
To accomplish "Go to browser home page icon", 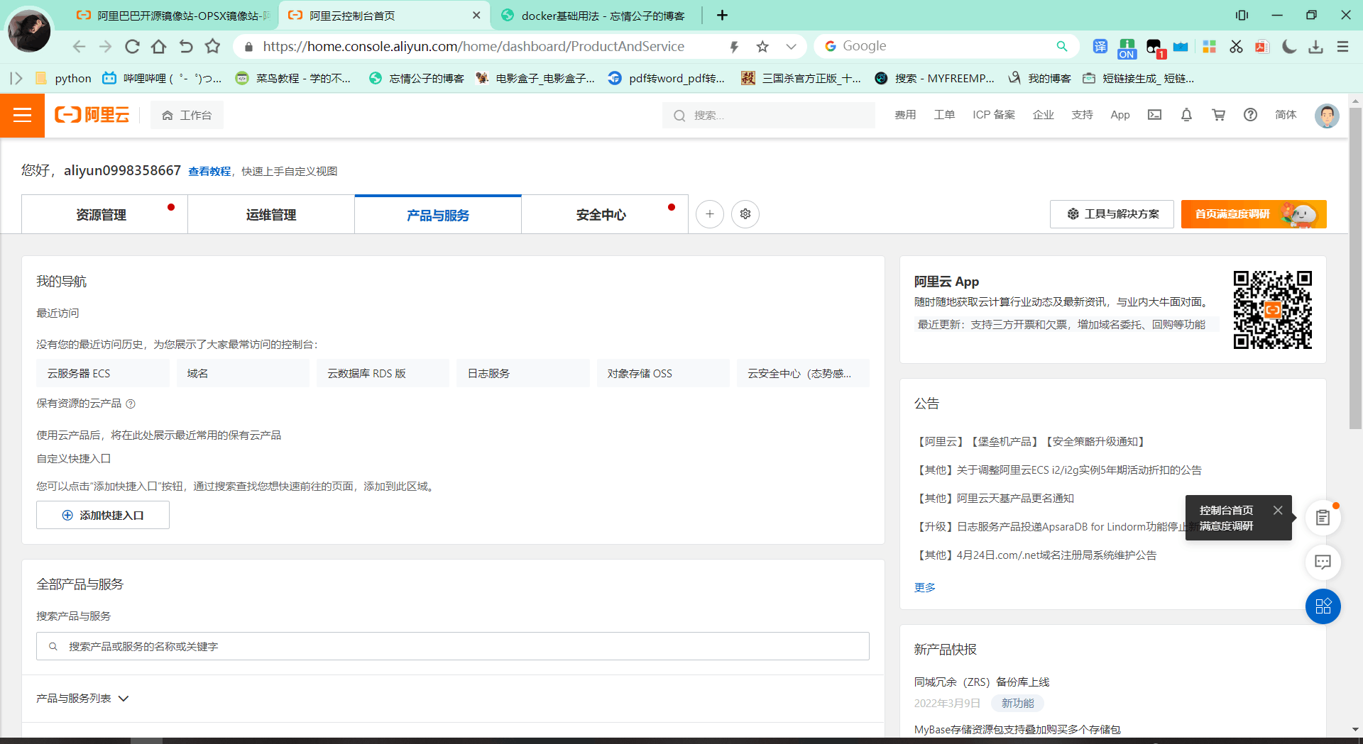I will (159, 47).
